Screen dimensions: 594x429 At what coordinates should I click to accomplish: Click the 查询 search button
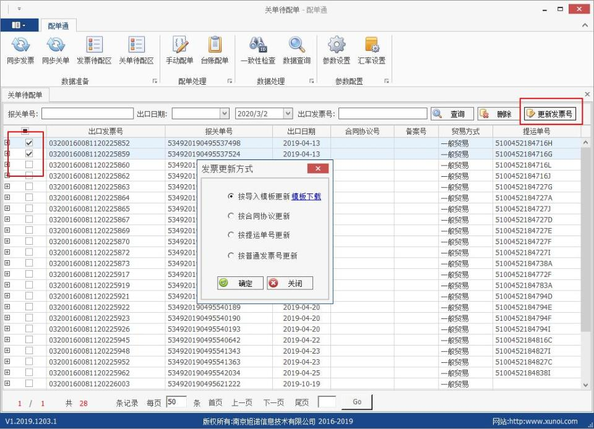point(452,114)
